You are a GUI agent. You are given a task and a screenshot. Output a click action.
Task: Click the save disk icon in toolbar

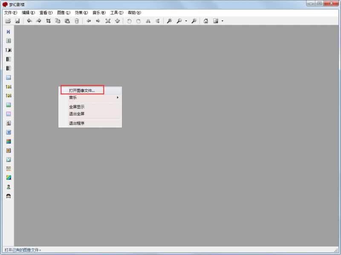point(17,21)
